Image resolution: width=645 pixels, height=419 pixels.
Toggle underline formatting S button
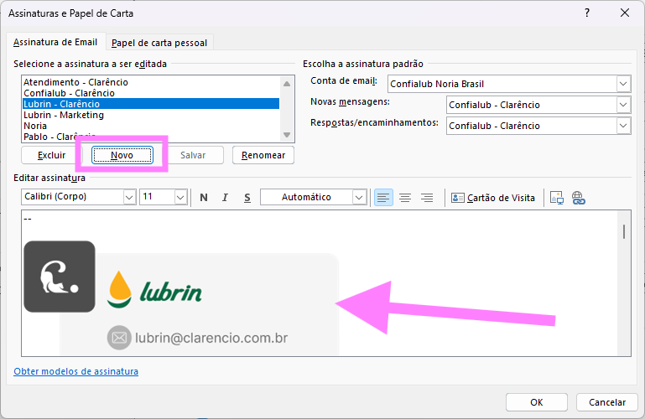247,198
